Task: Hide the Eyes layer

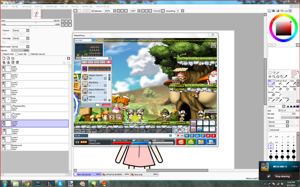Action: tap(3, 98)
